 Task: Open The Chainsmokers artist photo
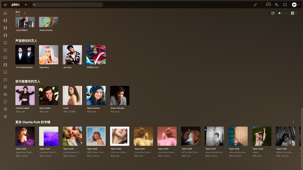[25, 55]
